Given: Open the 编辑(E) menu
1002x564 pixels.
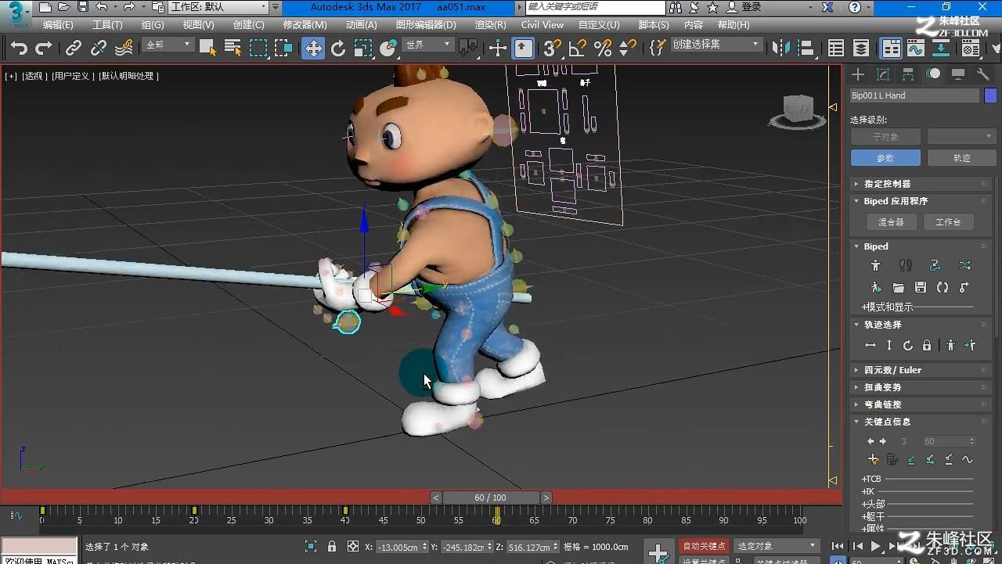Looking at the screenshot, I should pos(58,25).
